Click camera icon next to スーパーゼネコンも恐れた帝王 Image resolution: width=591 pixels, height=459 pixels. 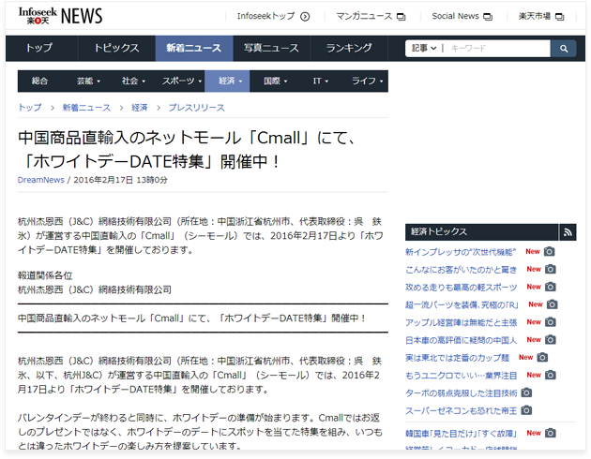[526, 410]
